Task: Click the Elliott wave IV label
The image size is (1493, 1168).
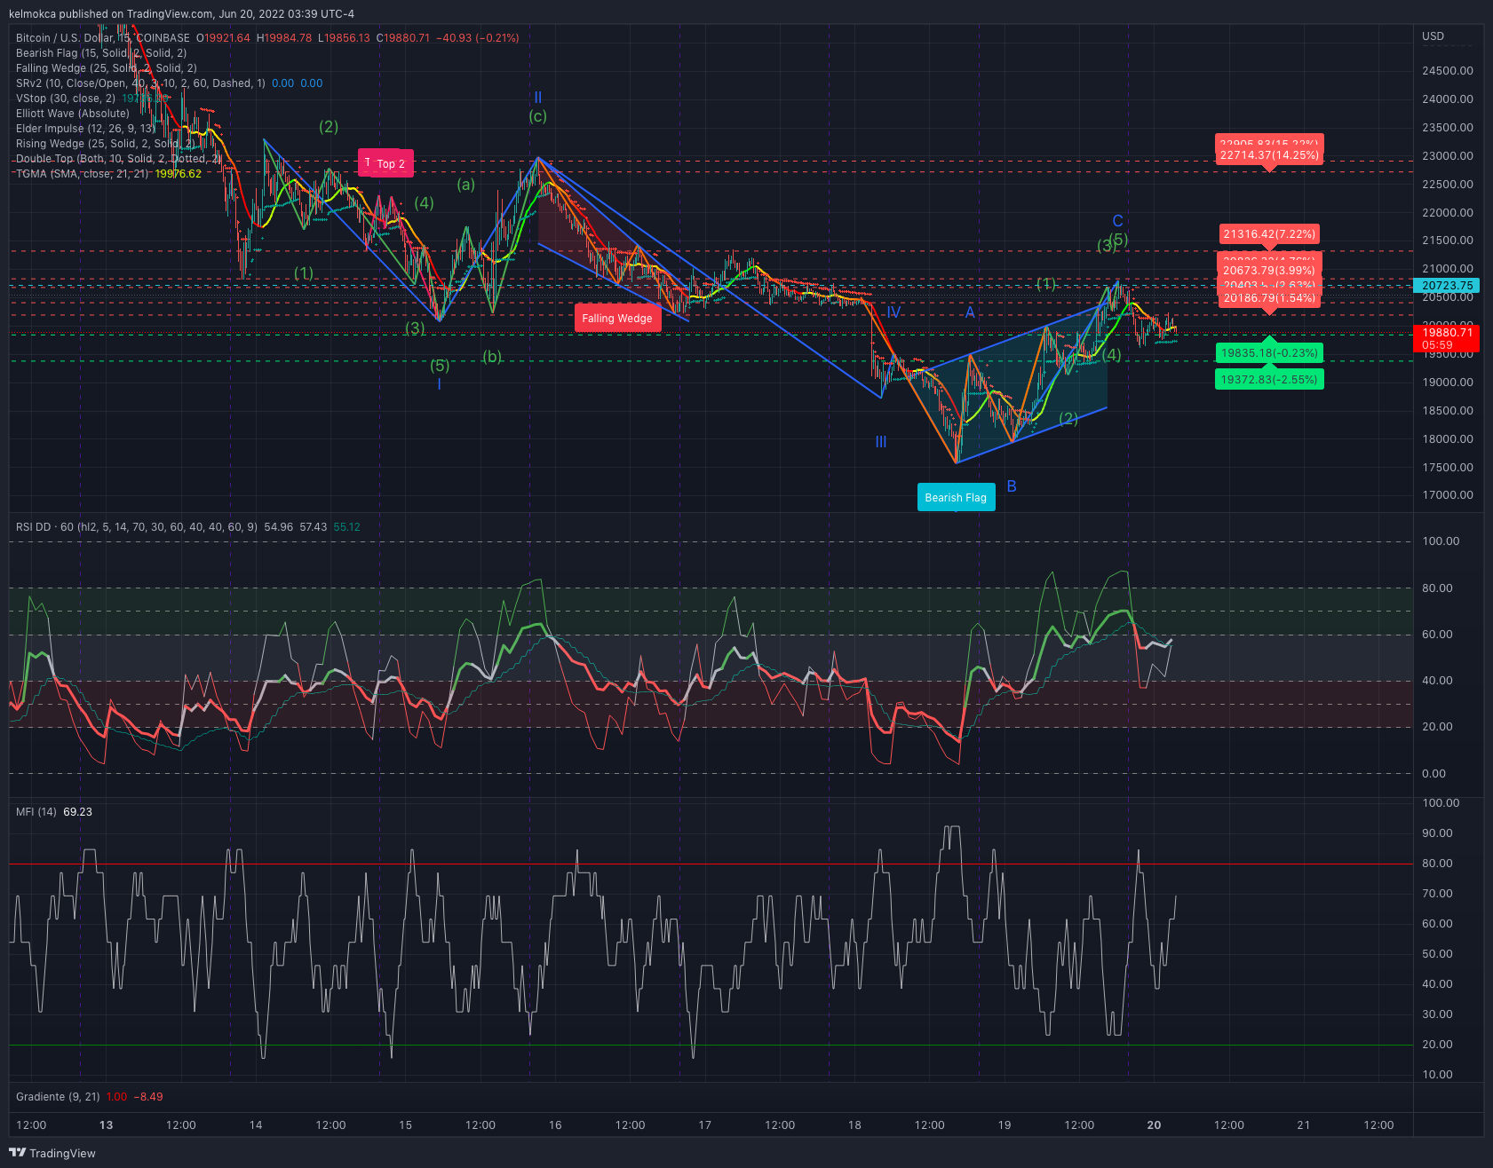Action: [893, 312]
